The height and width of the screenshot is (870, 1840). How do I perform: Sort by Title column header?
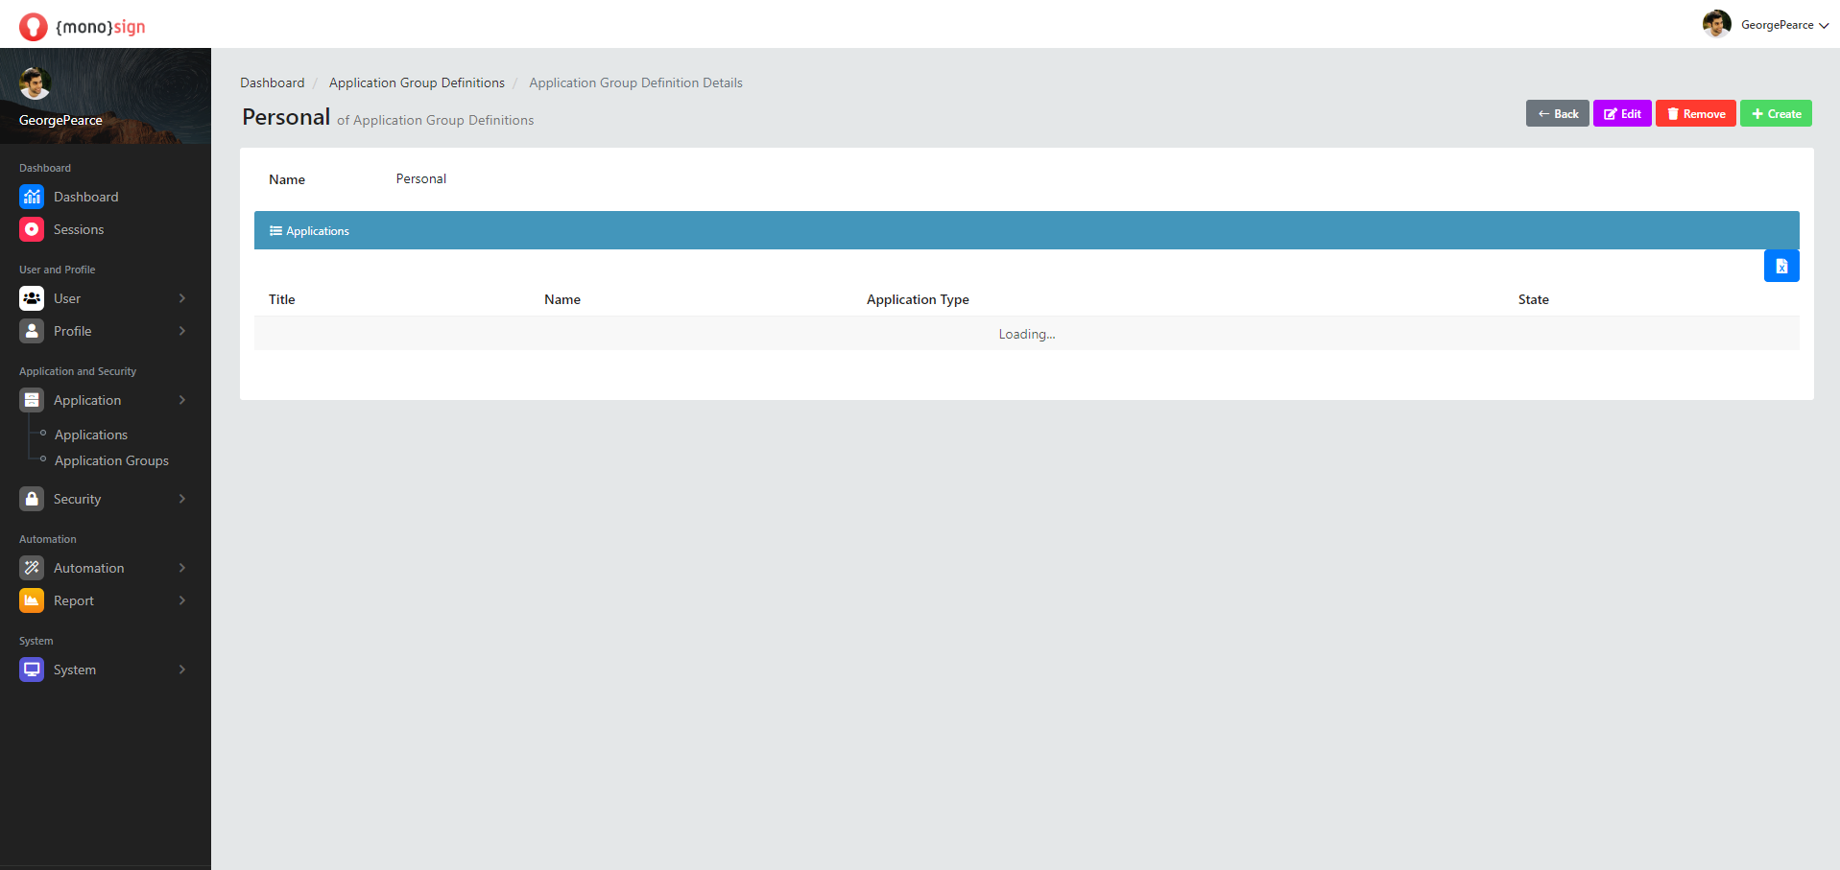pos(282,299)
